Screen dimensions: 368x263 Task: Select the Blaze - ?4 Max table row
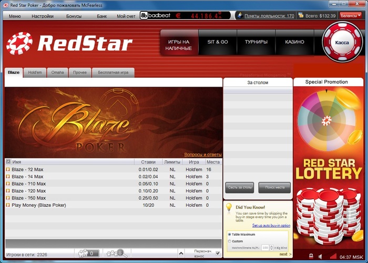(114, 176)
